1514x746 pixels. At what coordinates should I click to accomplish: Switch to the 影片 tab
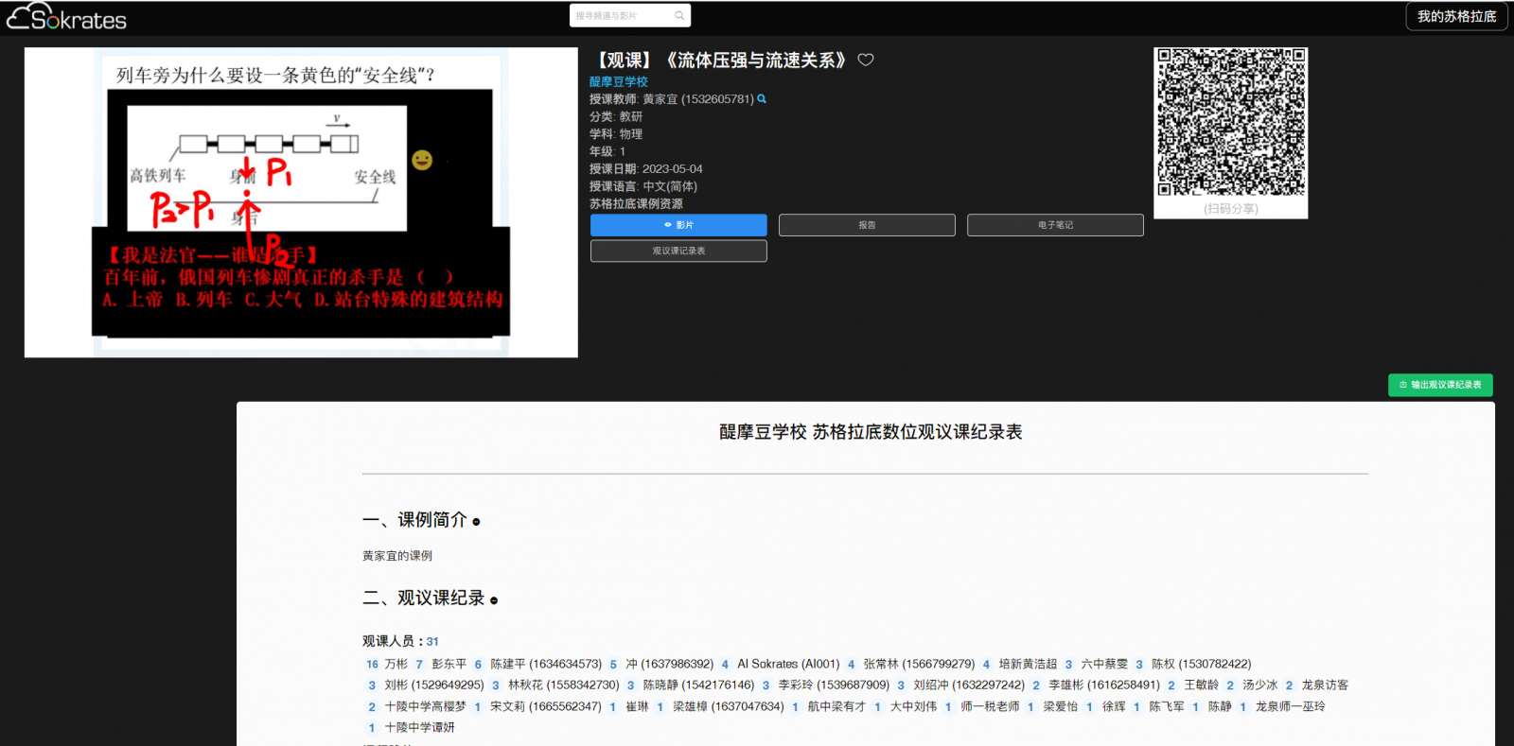tap(678, 225)
